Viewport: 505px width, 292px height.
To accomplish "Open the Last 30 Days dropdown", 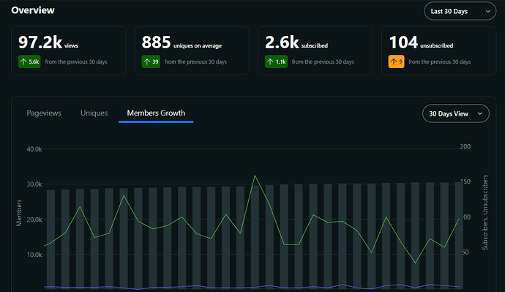I will (x=460, y=11).
